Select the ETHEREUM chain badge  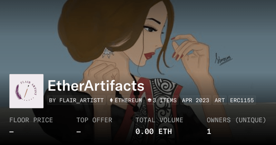point(126,100)
